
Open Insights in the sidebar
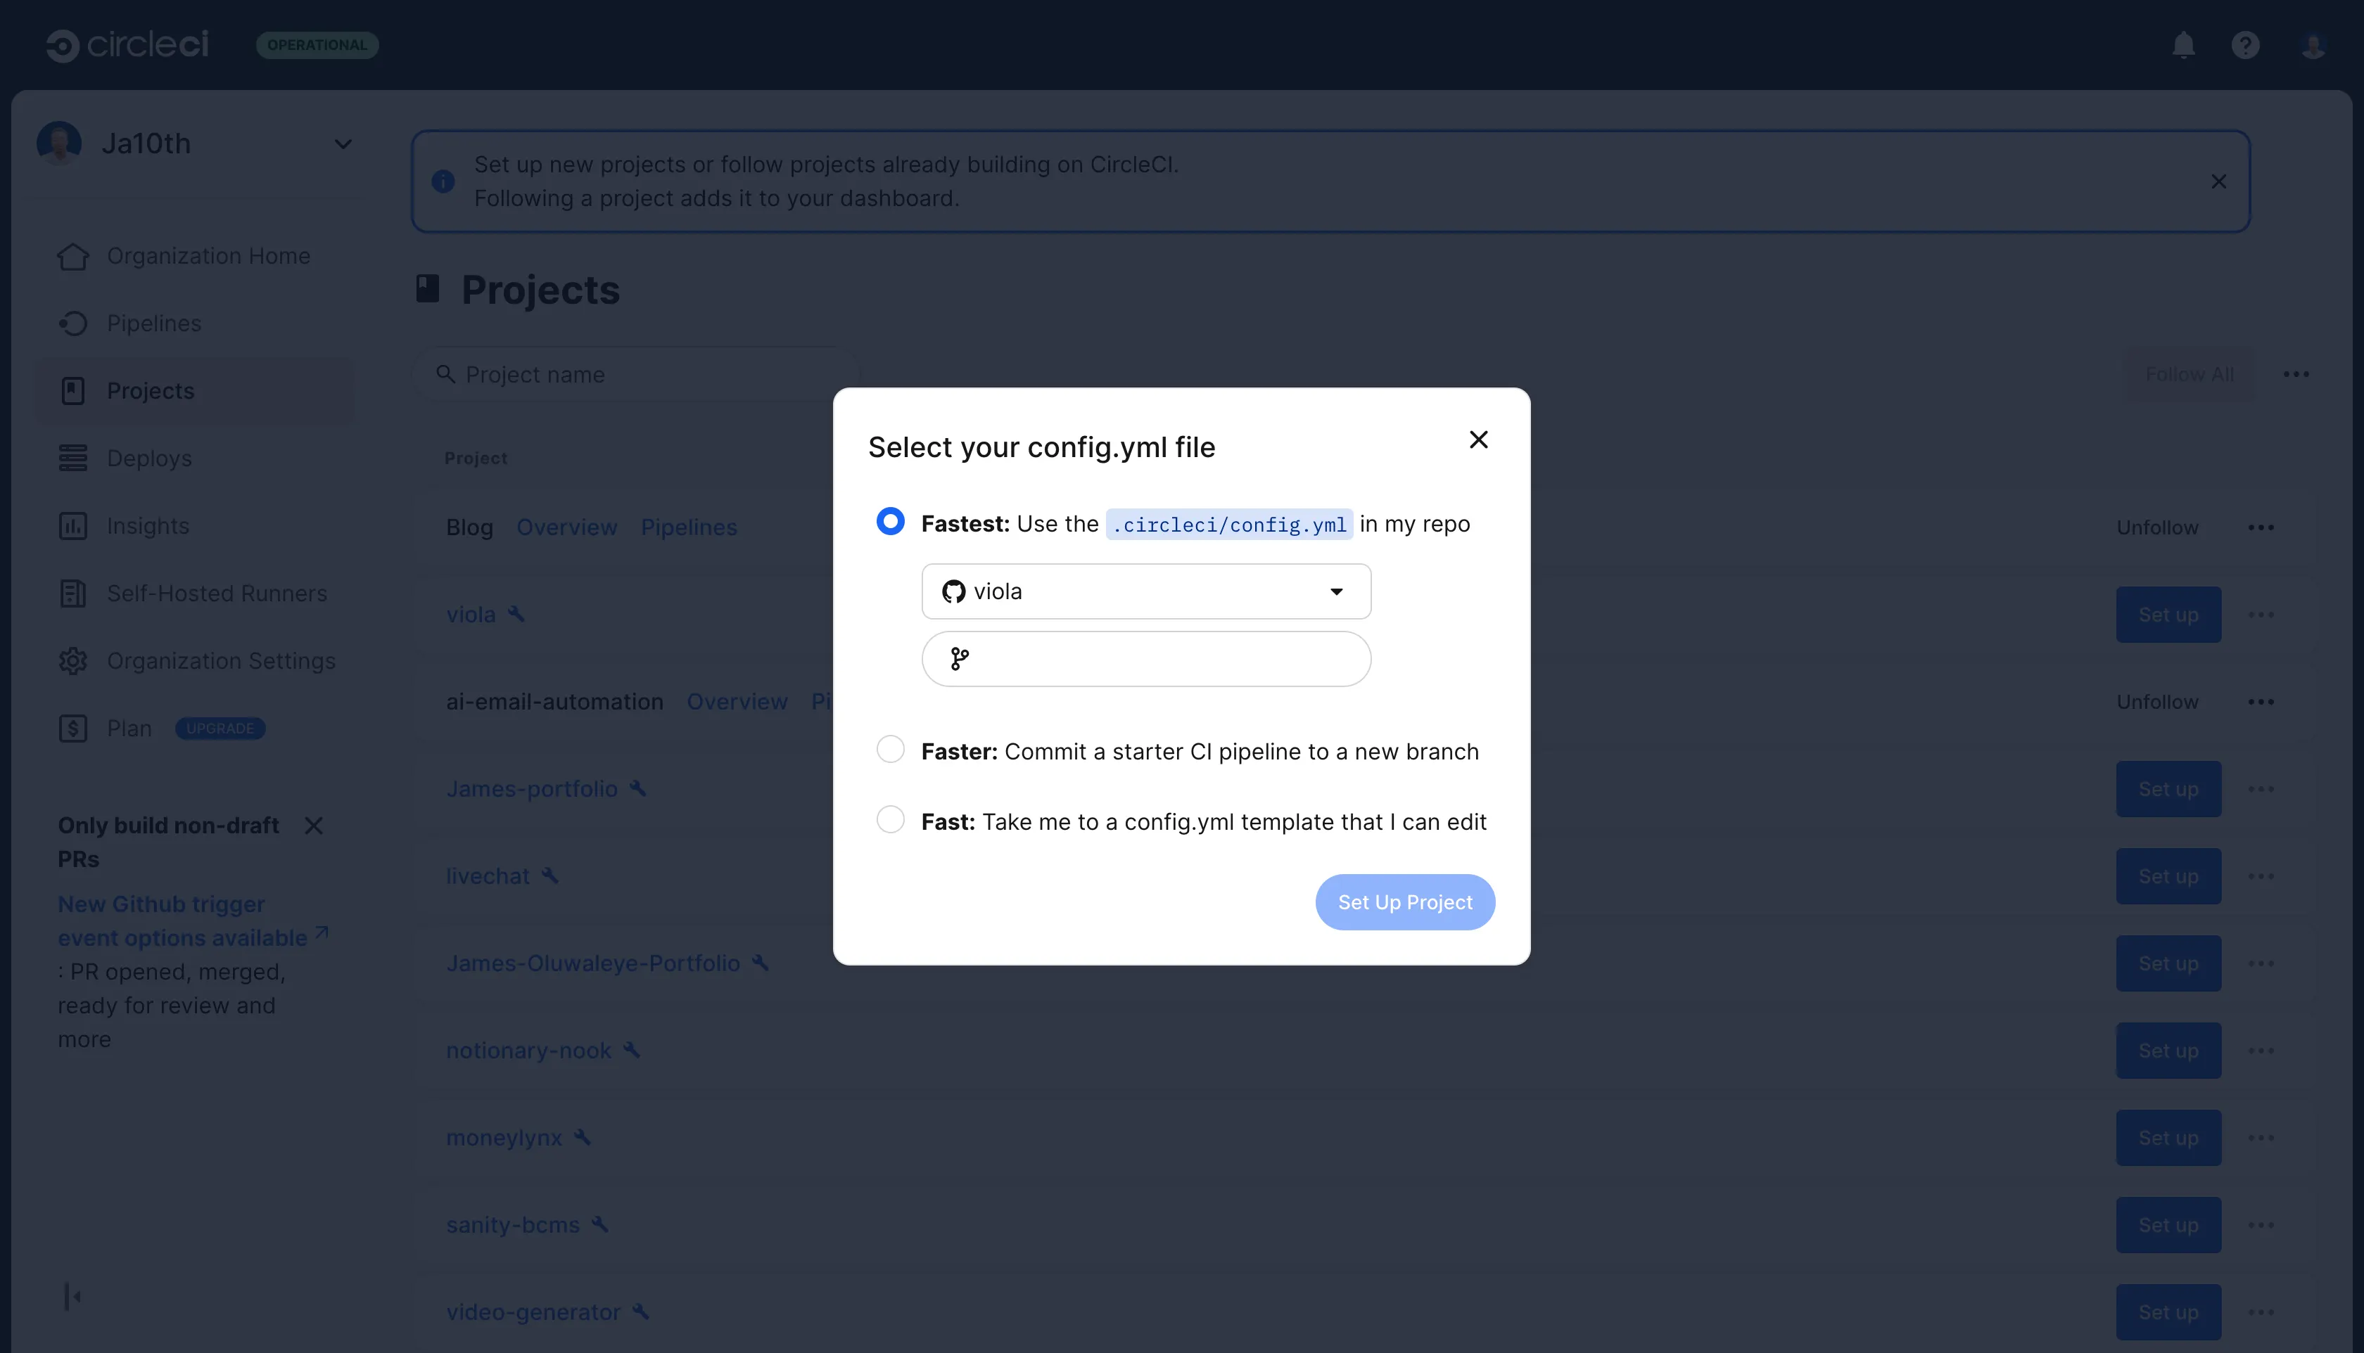pyautogui.click(x=147, y=526)
